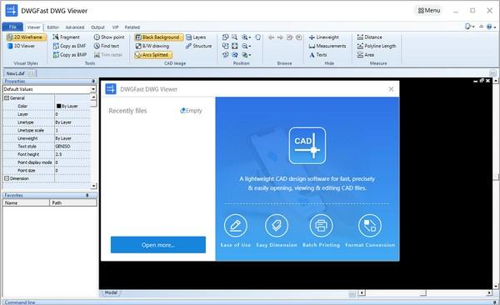The height and width of the screenshot is (305, 500).
Task: Close the DWGFast welcome dialog
Action: tap(391, 89)
